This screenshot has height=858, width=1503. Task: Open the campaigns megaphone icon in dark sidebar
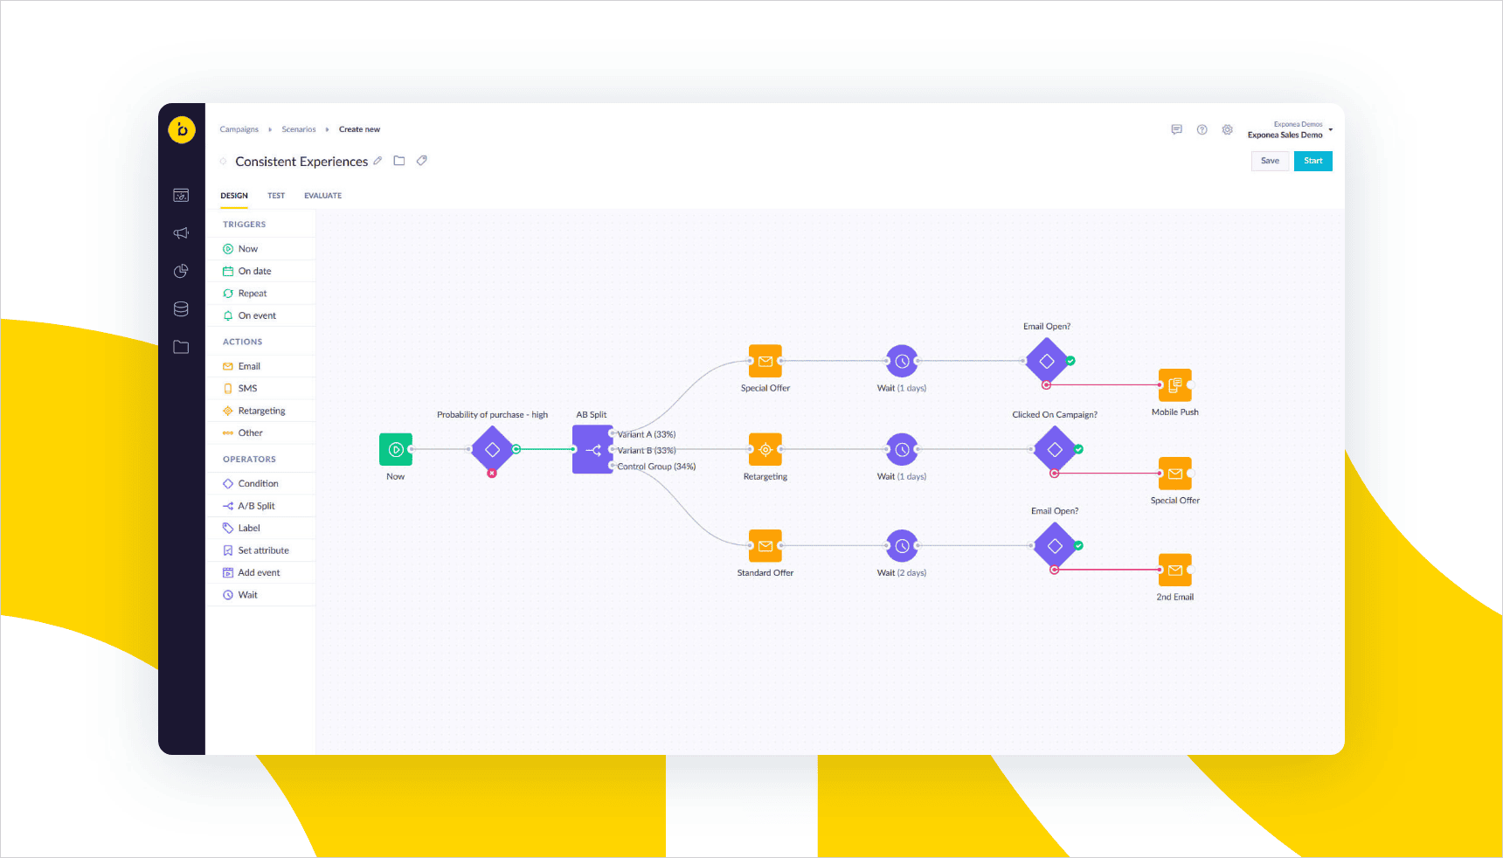[181, 233]
